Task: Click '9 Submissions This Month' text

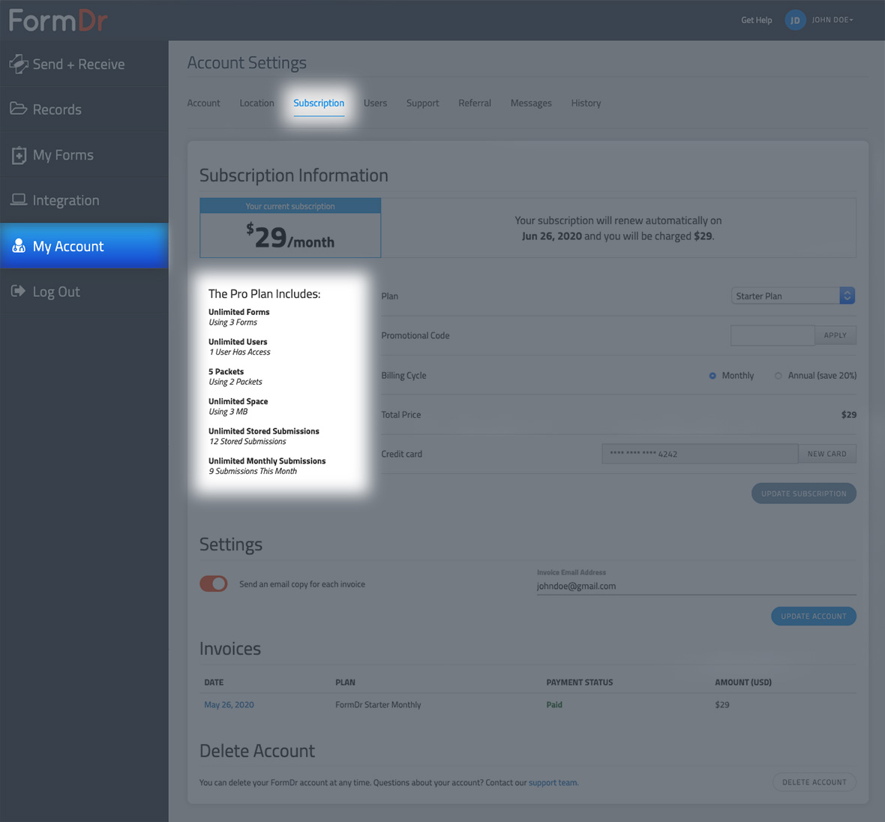Action: click(253, 472)
